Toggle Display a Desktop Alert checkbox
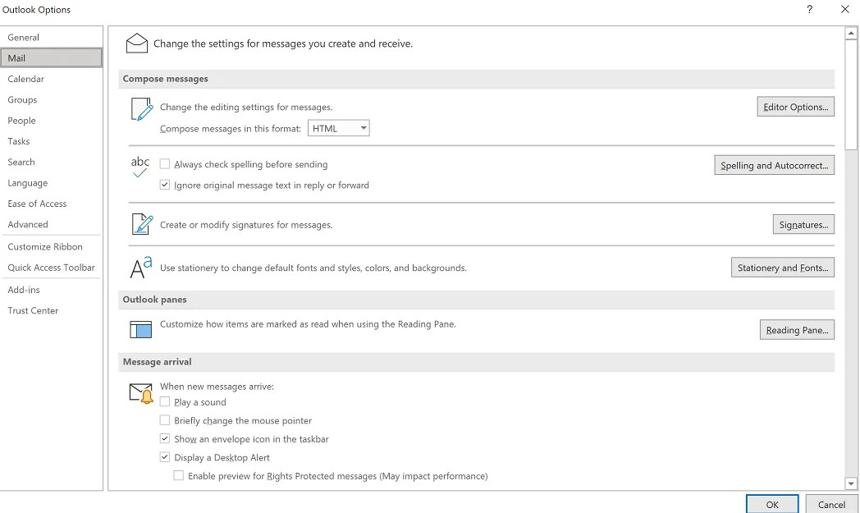Screen dimensions: 860x513 coord(165,458)
